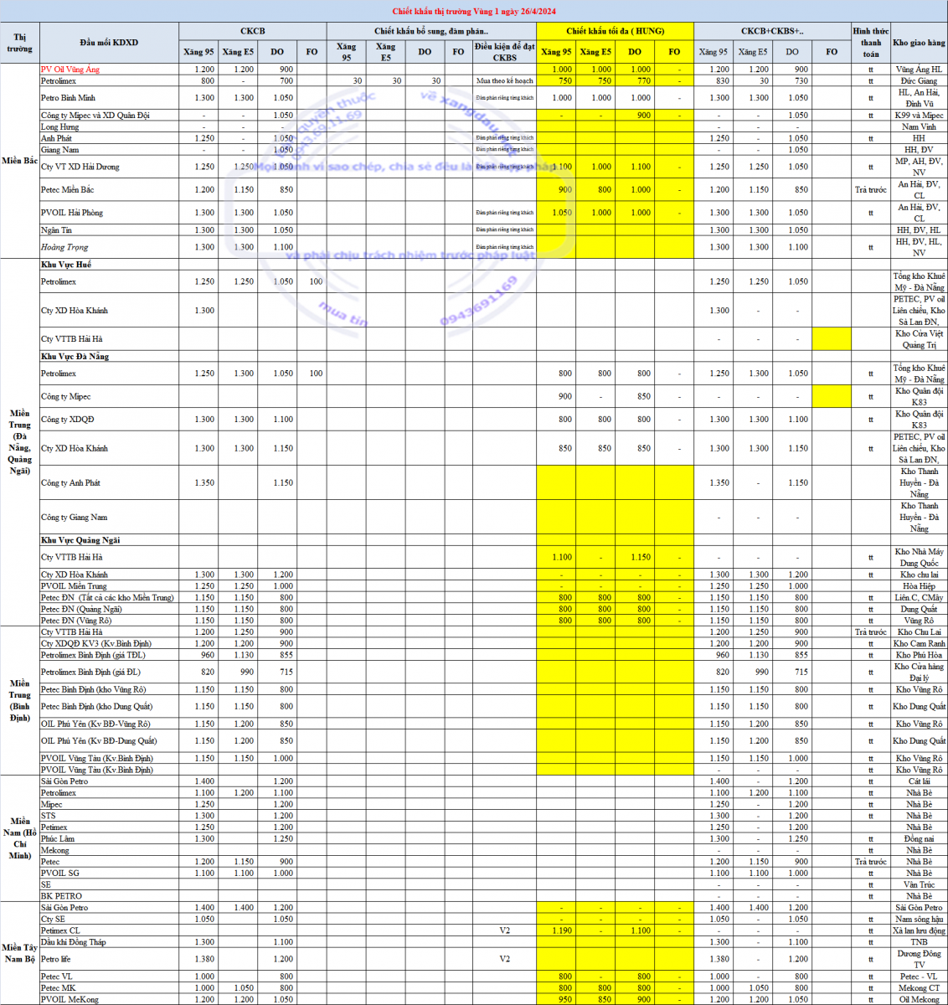
Task: Select the 'Xà lan lưu động' cell
Action: point(919,930)
